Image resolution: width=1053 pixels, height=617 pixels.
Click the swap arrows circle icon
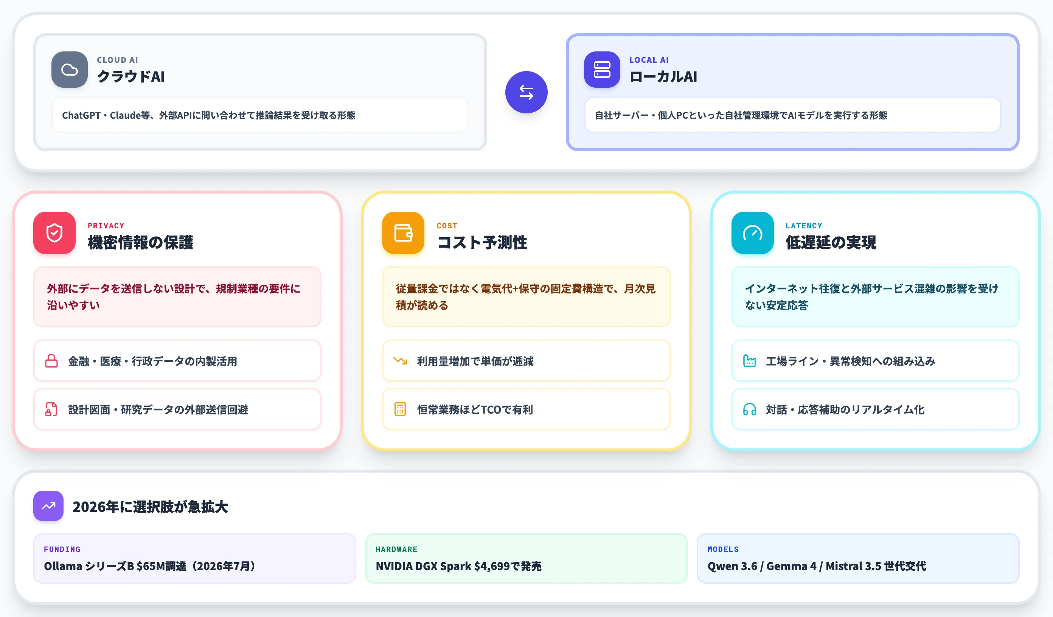(x=526, y=92)
